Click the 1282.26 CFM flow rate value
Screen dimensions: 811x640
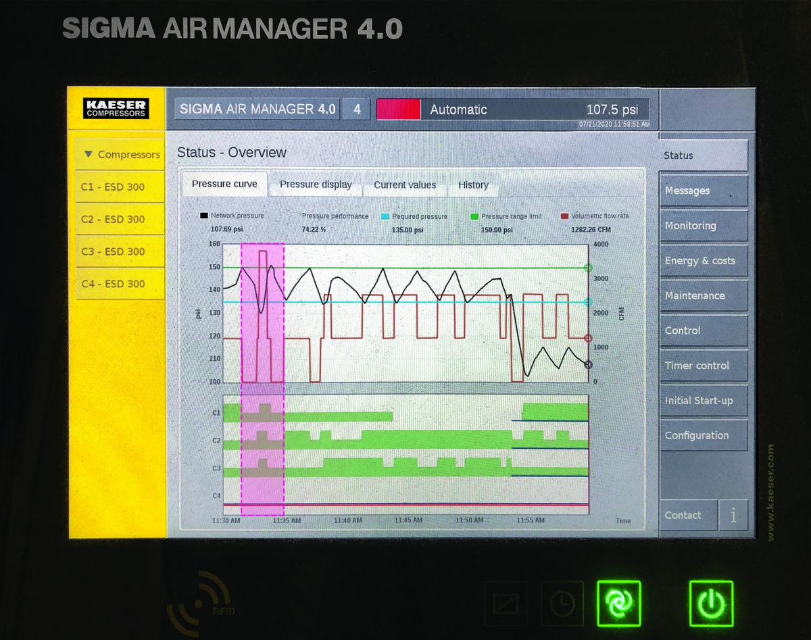(591, 230)
